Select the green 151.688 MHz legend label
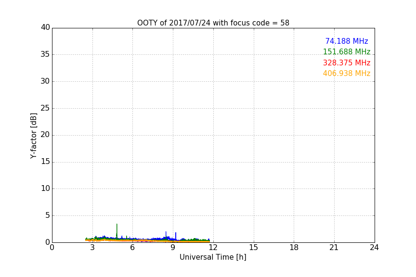The width and height of the screenshot is (416, 277). click(347, 51)
